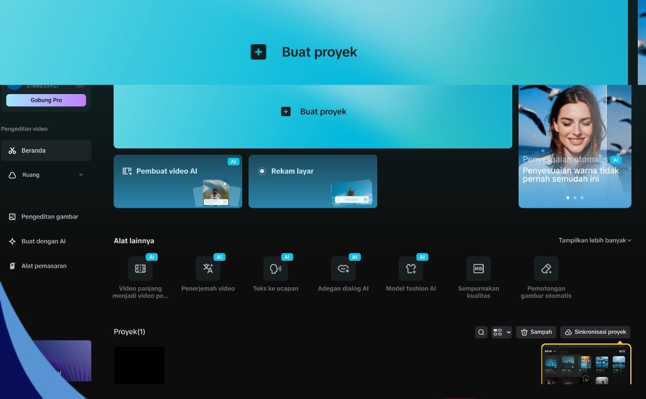Open the project view layout dropdown
The image size is (646, 399).
(502, 332)
